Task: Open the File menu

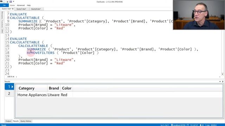Action: pos(4,5)
